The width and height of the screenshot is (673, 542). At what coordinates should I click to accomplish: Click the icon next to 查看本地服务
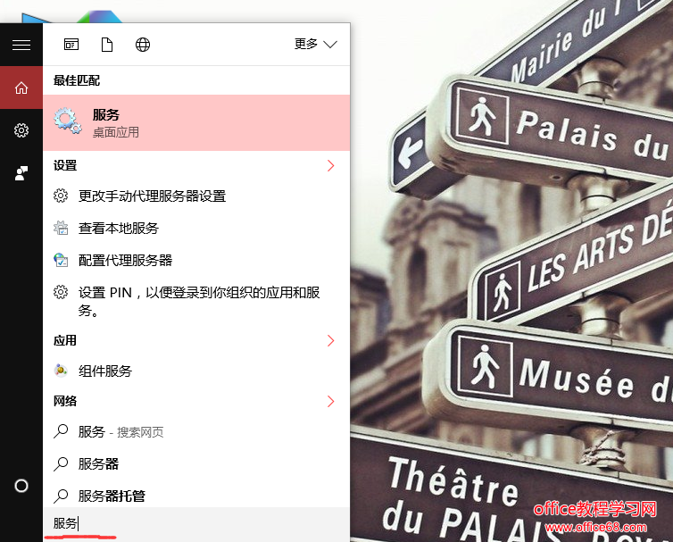point(61,228)
